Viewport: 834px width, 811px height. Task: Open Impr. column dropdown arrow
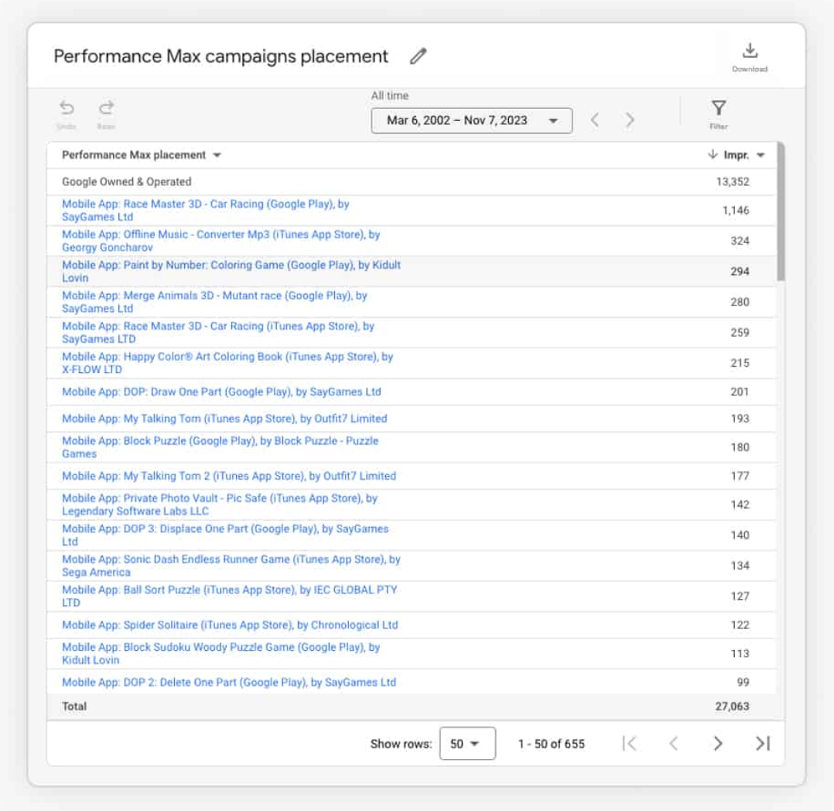coord(761,156)
